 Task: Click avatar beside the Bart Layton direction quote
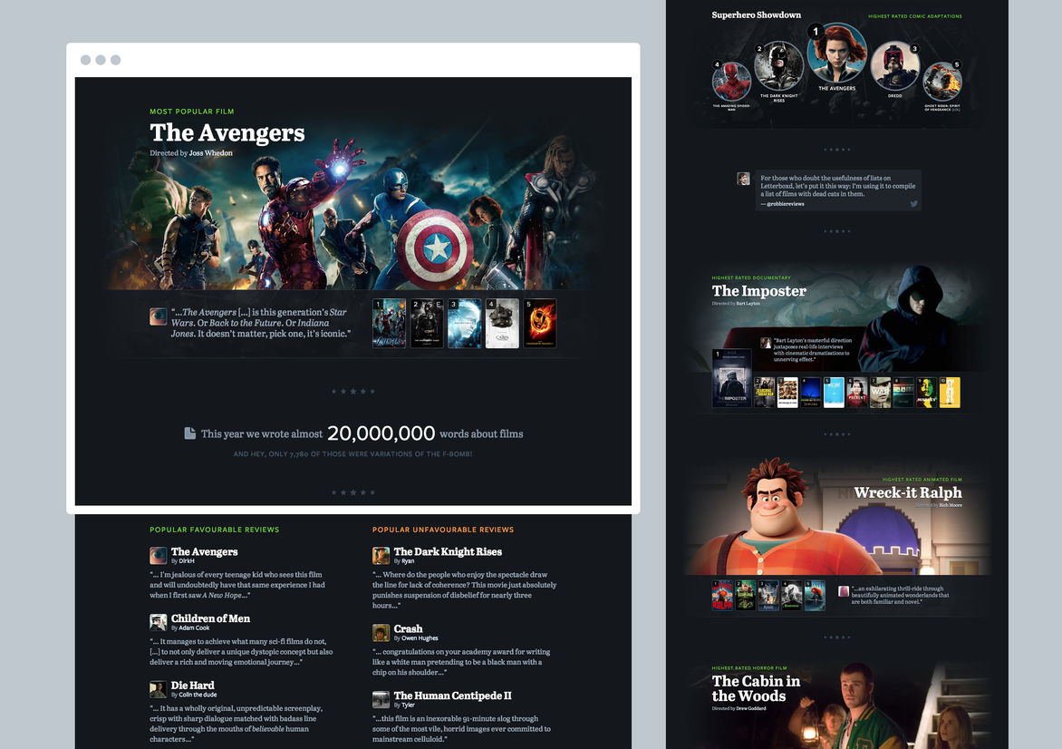(766, 343)
